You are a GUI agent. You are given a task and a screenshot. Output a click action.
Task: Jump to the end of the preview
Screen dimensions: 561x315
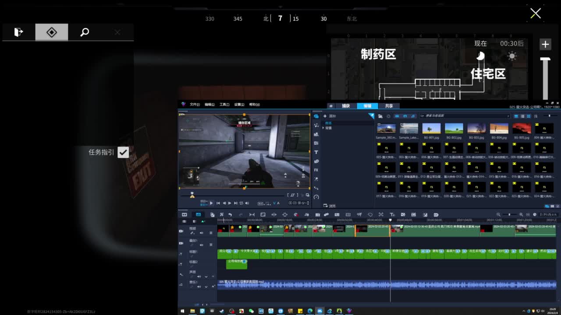tap(235, 203)
